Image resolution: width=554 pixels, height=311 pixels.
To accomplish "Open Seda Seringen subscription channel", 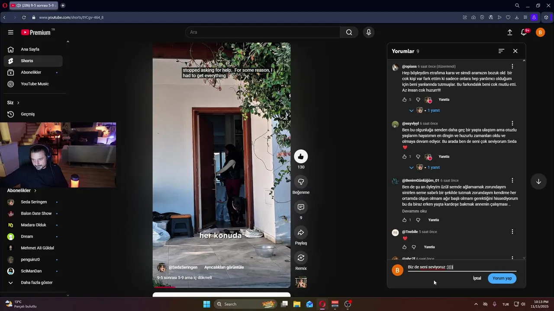I will click(33, 202).
